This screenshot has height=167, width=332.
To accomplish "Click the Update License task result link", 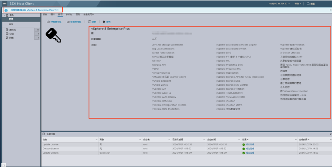I will pos(250,144).
